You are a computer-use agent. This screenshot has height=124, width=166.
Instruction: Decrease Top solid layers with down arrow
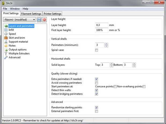coord(111,66)
